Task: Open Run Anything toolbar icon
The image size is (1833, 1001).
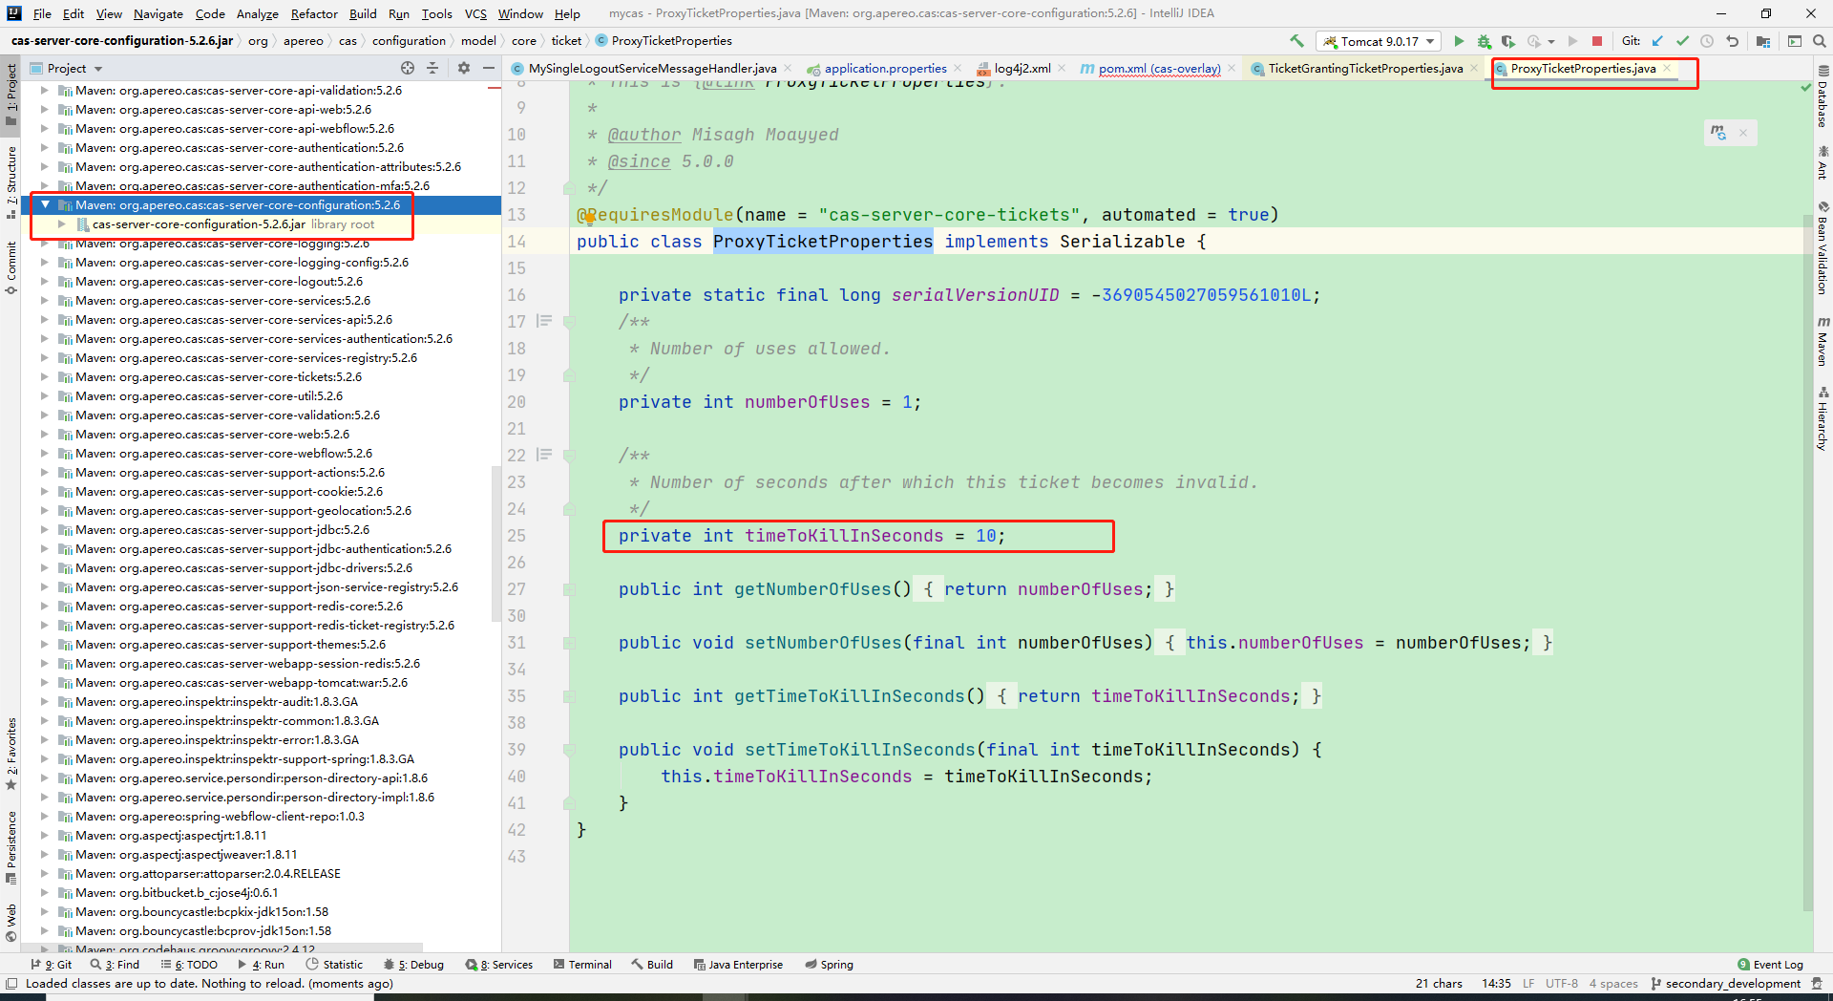Action: click(x=1795, y=41)
